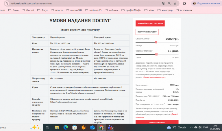Open the шаблони bookmark folder
222x131 pixels.
pos(112,10)
